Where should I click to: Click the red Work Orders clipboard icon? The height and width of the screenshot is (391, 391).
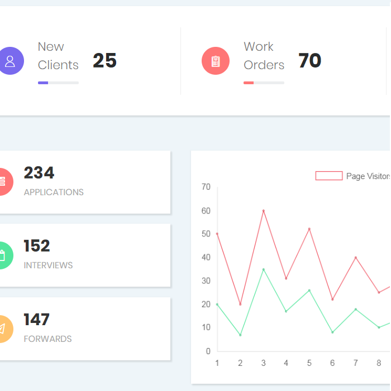(x=216, y=61)
